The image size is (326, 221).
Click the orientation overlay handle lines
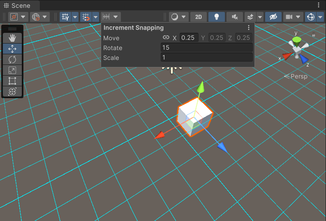(x=276, y=29)
